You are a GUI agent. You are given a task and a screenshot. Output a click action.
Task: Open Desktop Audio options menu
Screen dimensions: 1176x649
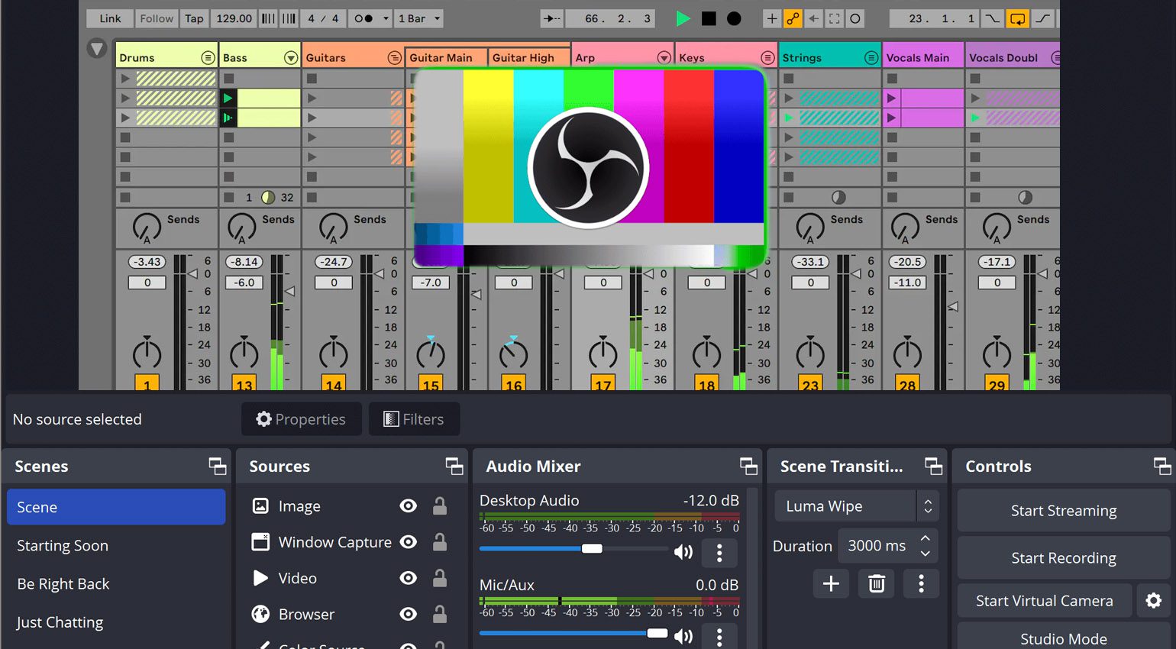point(719,553)
